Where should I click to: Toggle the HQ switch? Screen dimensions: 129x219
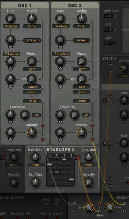pos(108,30)
